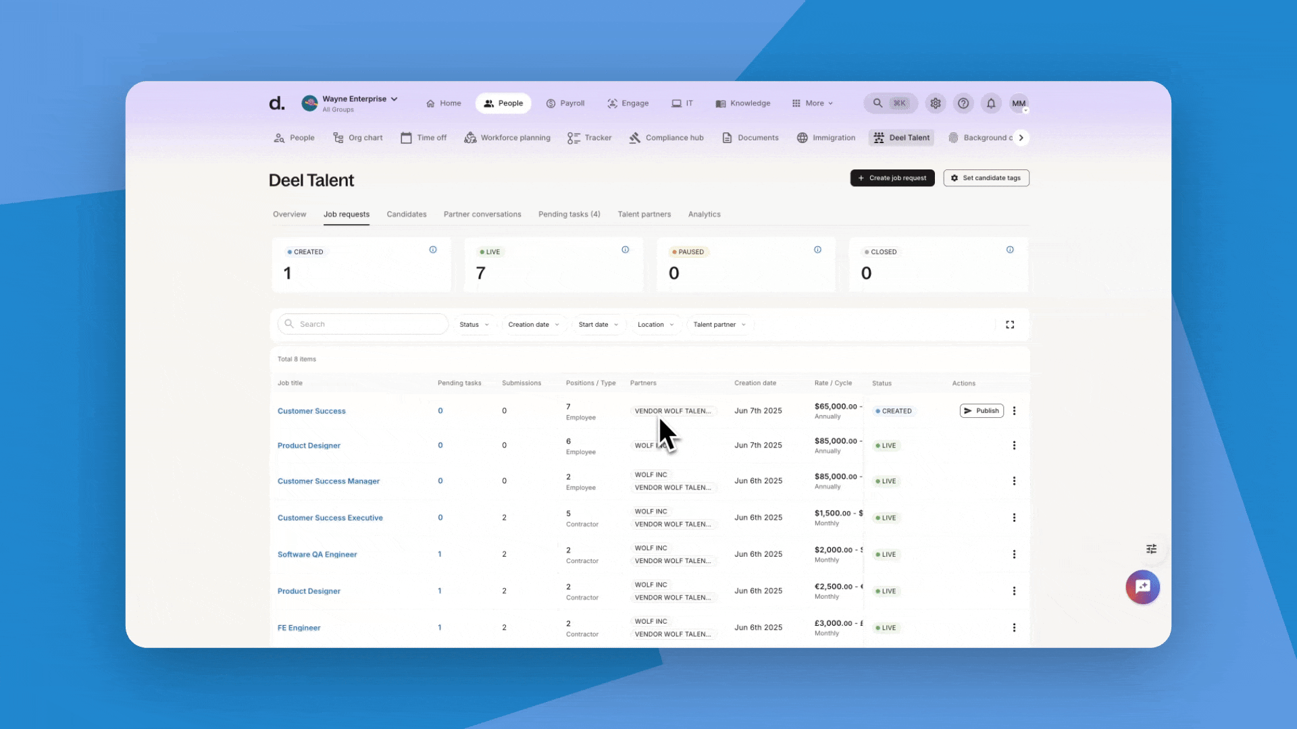Open the Status filter dropdown
Image resolution: width=1297 pixels, height=729 pixels.
pos(474,325)
